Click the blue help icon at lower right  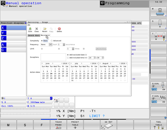point(165,118)
